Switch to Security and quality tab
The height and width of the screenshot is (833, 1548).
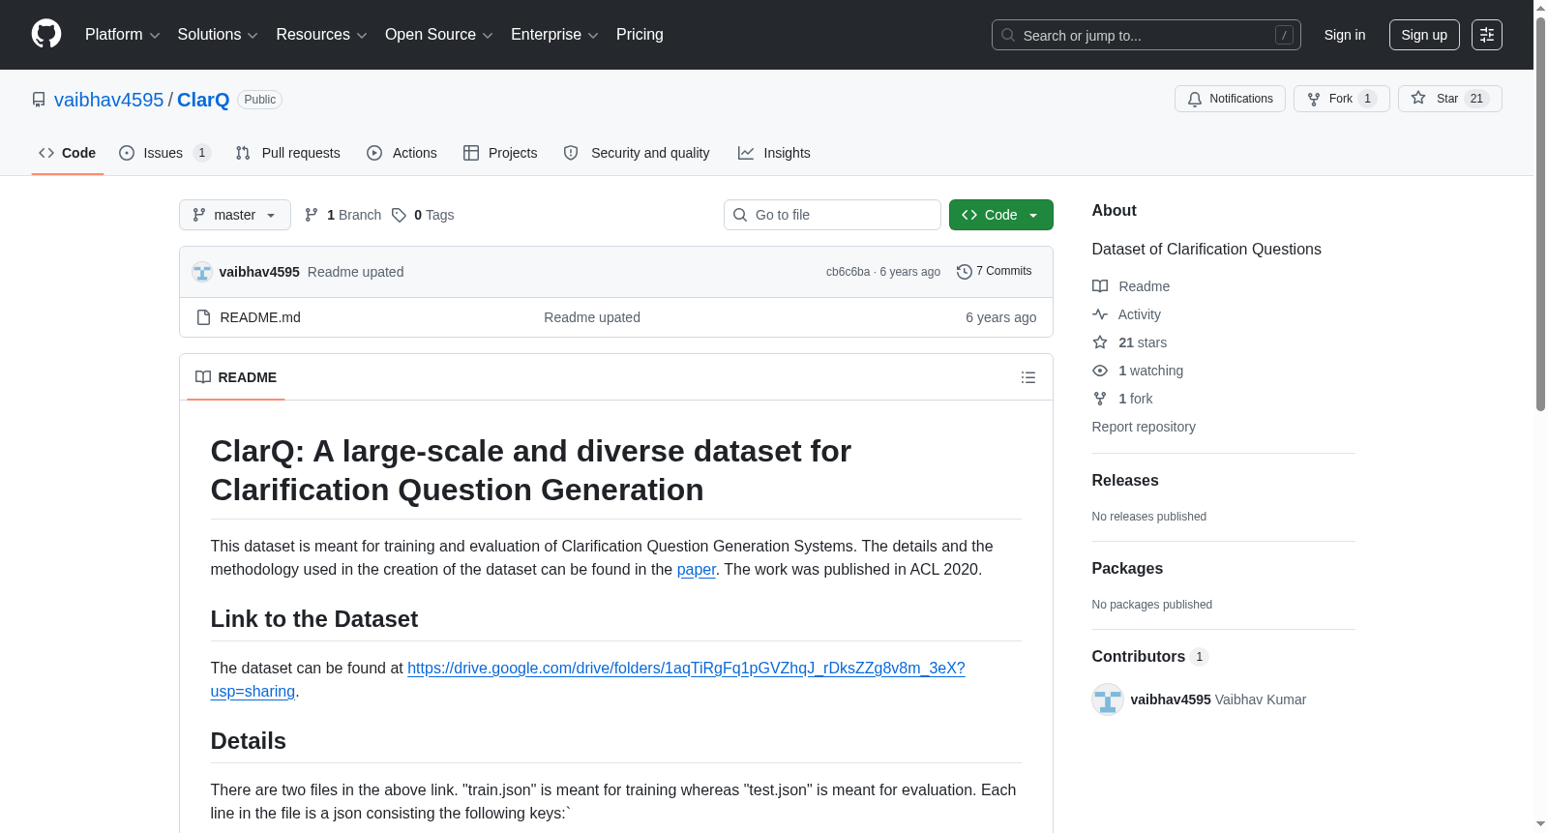pyautogui.click(x=637, y=153)
